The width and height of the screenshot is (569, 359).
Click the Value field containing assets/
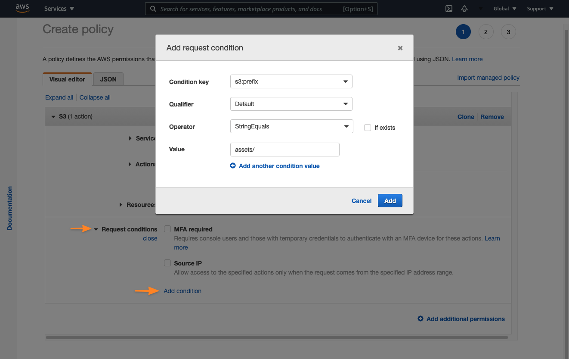[x=284, y=149]
